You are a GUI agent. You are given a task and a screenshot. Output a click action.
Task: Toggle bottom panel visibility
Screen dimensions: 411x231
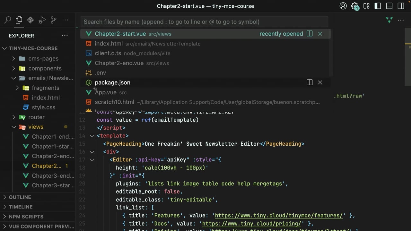(x=389, y=6)
